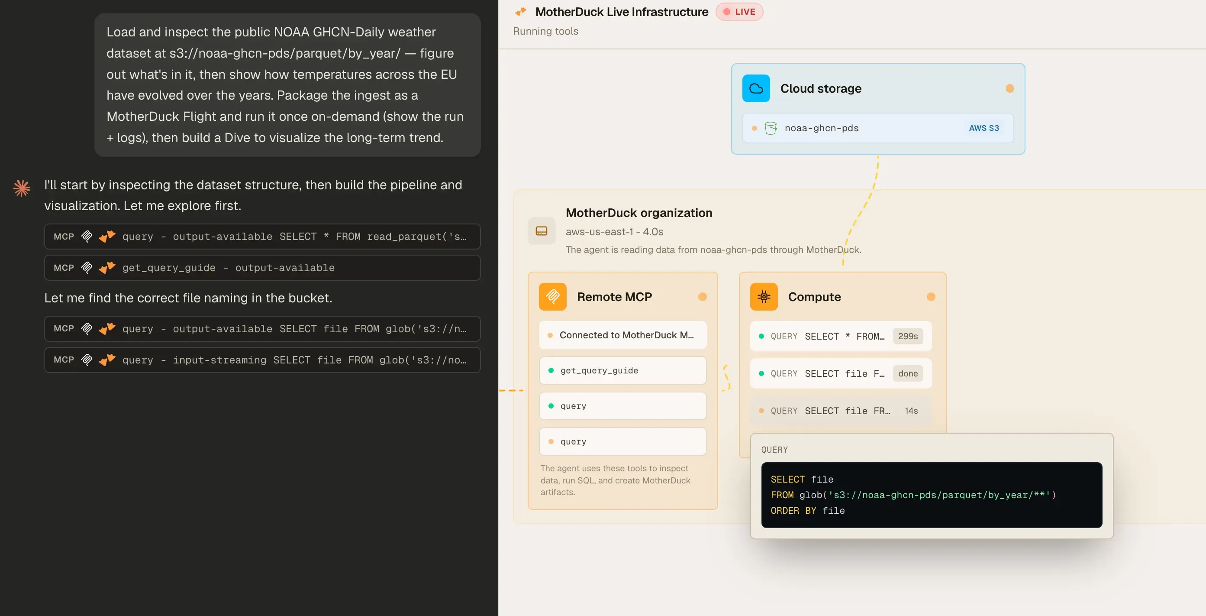Click 'The agent uses these tools' description
The width and height of the screenshot is (1206, 616).
[615, 480]
